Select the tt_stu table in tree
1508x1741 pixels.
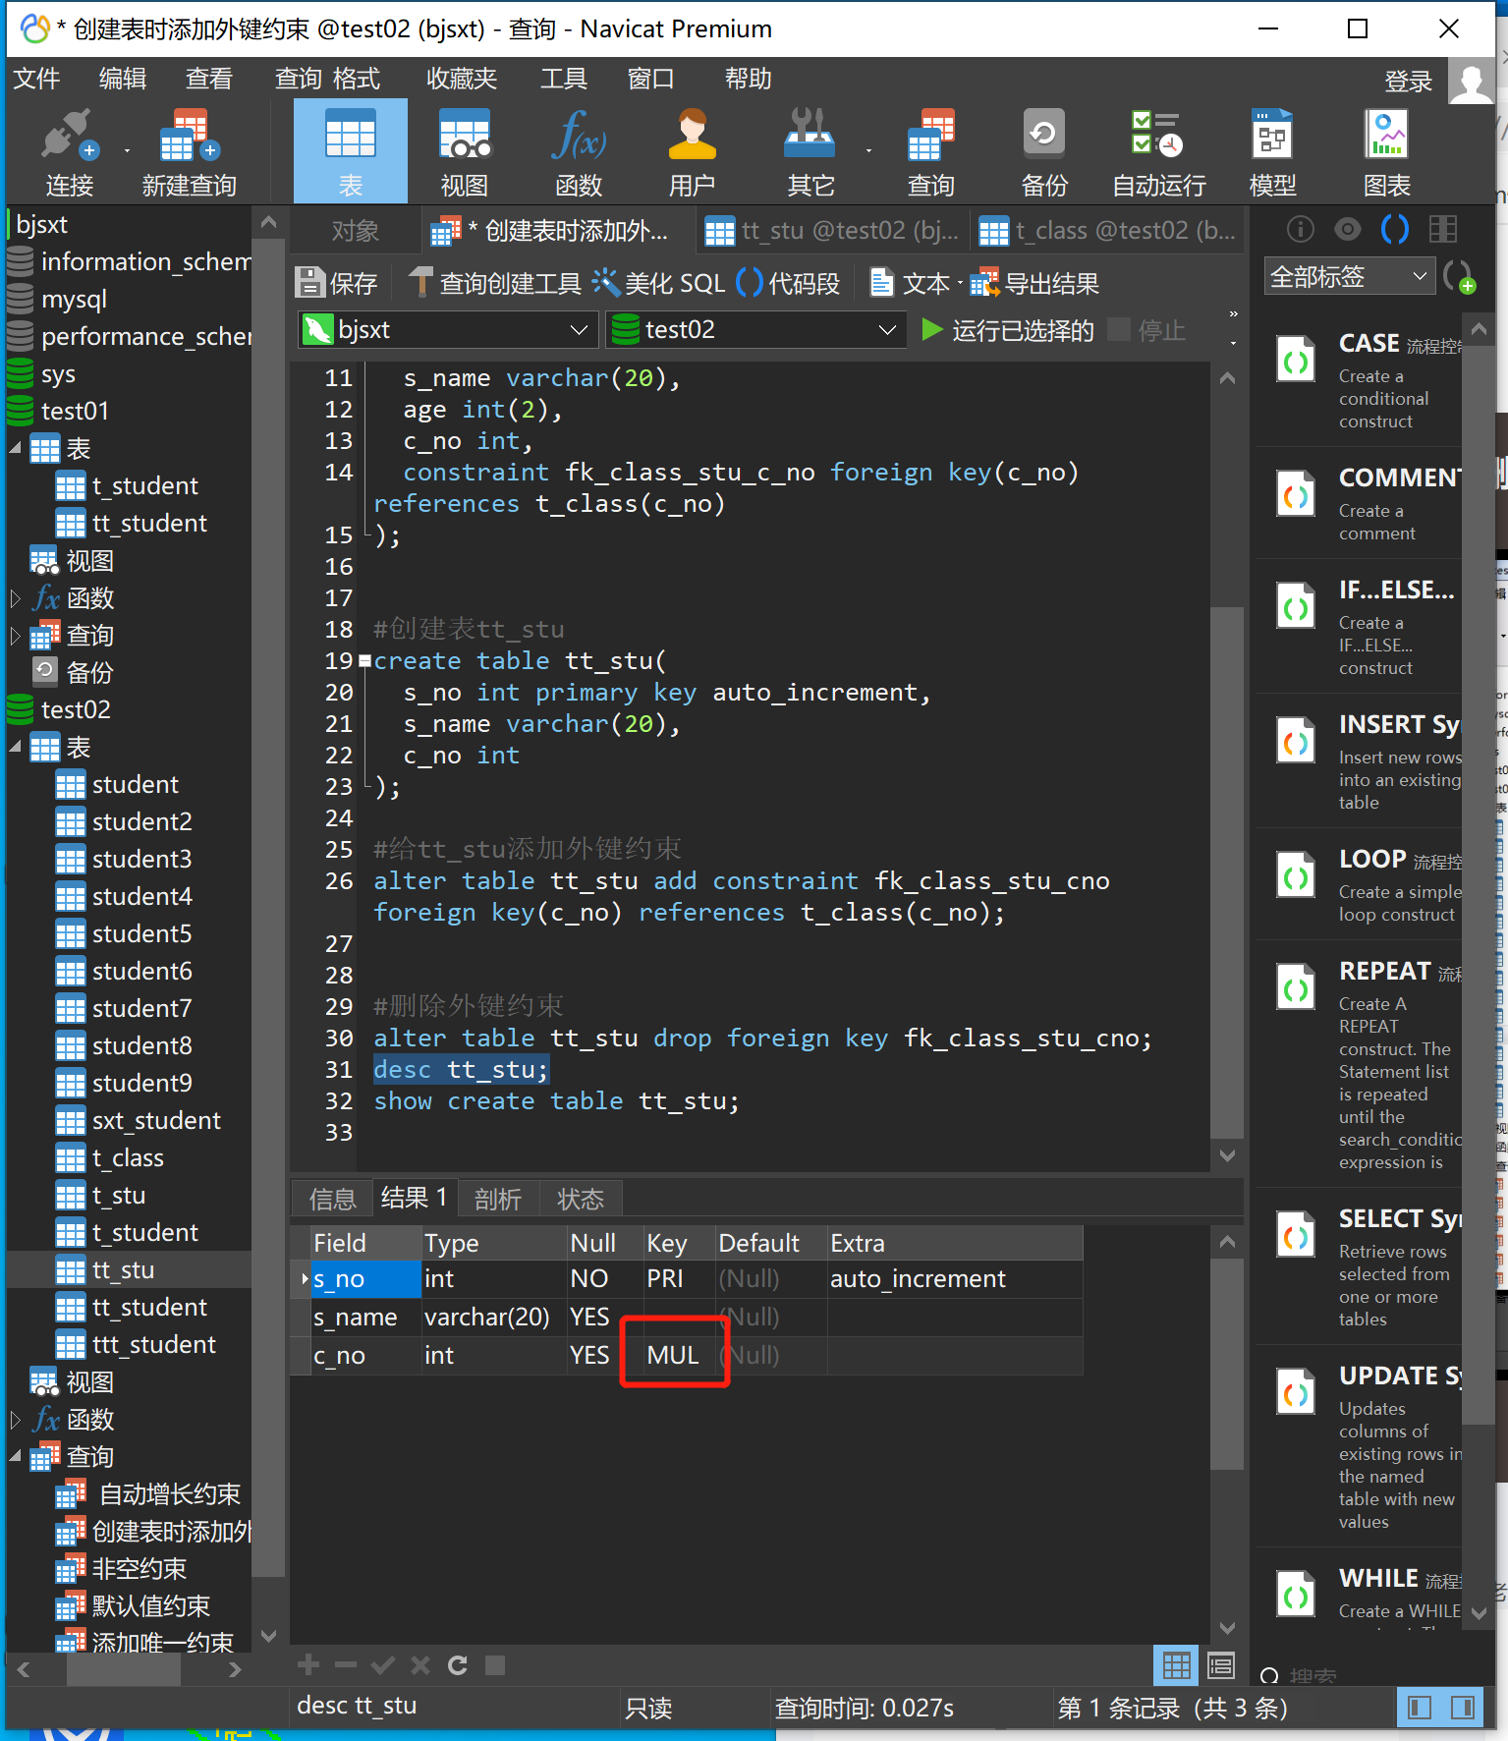click(124, 1269)
